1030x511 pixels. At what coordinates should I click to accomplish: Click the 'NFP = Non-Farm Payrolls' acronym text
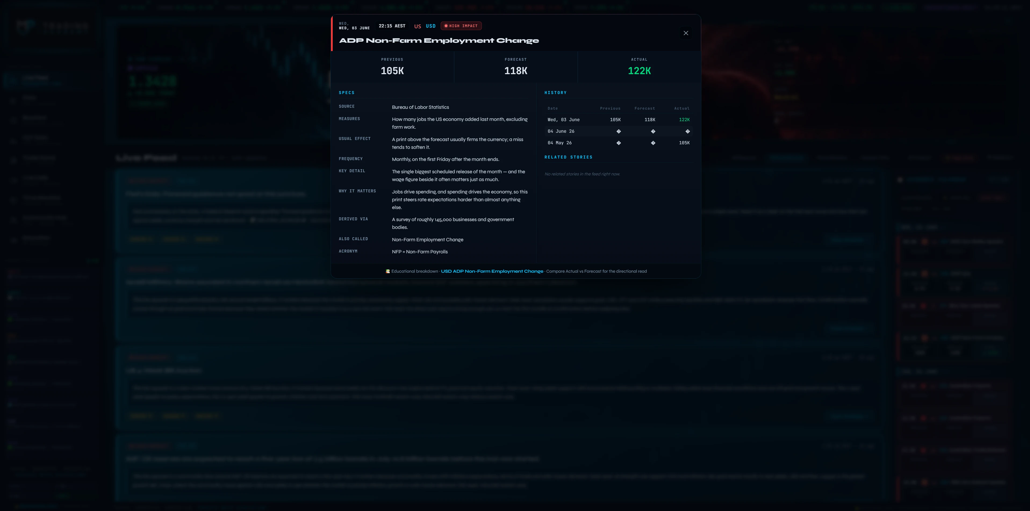coord(419,251)
